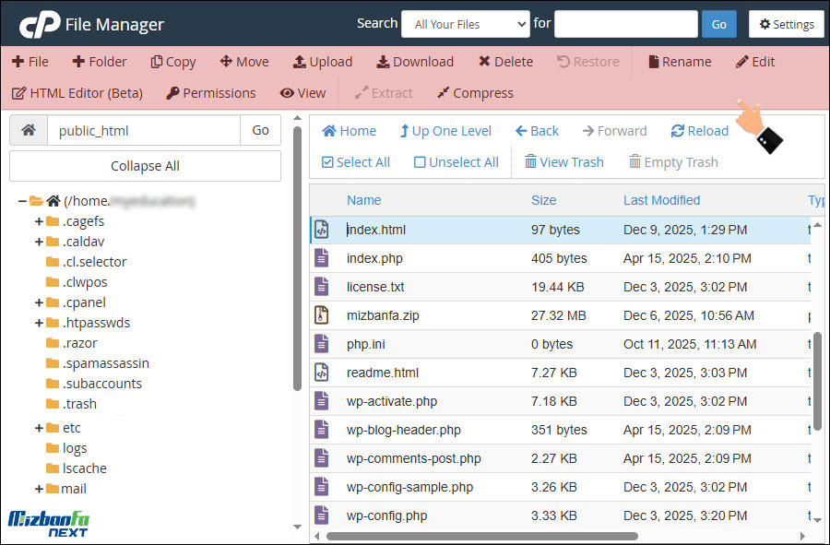The width and height of the screenshot is (830, 545).
Task: Sort files by Size column
Action: pos(543,200)
